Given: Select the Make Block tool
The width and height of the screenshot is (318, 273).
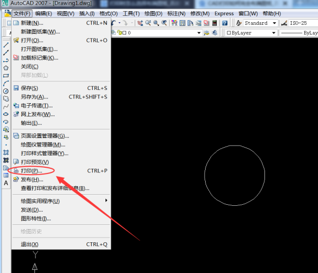Looking at the screenshot, I should (x=6, y=137).
